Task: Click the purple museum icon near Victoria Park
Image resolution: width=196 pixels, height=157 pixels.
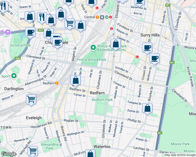Action: 8,32
